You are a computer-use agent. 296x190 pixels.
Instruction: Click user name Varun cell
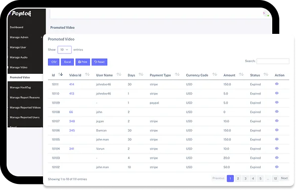pyautogui.click(x=100, y=149)
